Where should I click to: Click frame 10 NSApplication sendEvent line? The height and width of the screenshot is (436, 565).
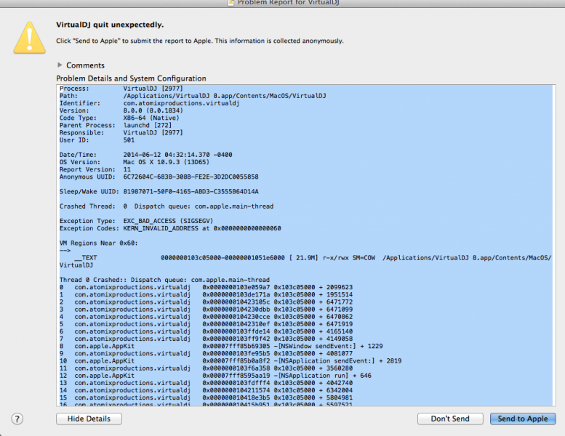click(x=231, y=360)
